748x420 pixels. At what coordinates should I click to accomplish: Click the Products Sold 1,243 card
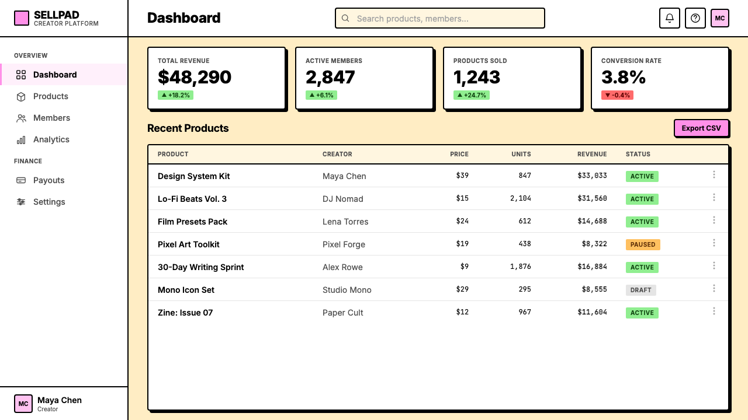pos(512,78)
